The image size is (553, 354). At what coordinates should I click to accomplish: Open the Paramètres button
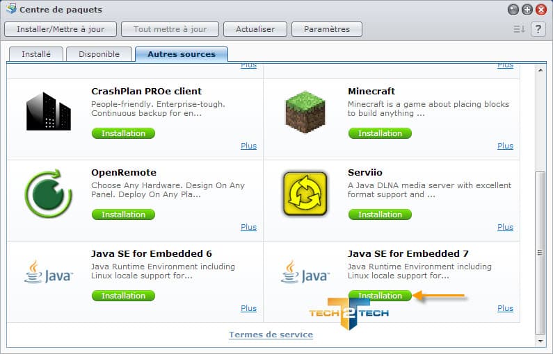pos(327,29)
